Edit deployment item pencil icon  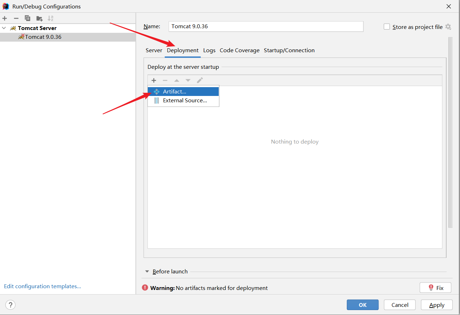[200, 80]
